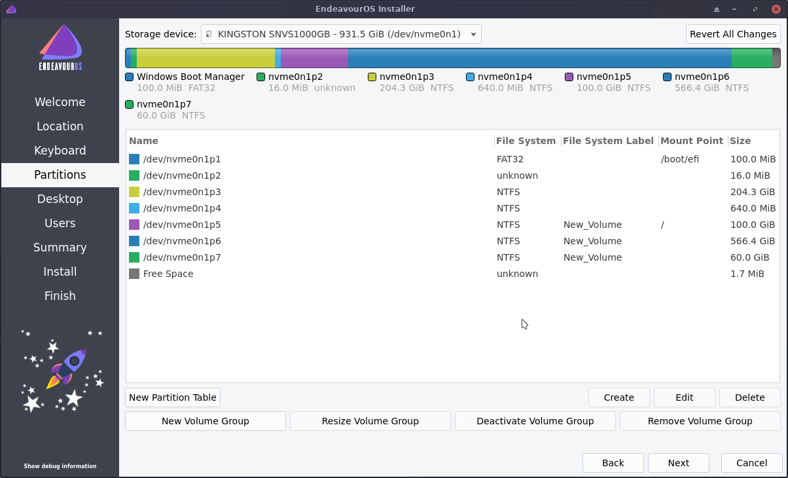Click the blue Windows Boot Manager legend square
The image size is (788, 478).
tap(129, 77)
